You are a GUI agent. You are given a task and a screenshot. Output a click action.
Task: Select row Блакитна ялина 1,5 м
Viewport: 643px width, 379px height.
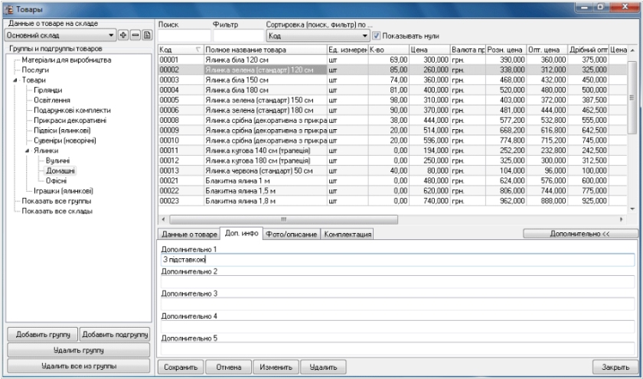pyautogui.click(x=393, y=191)
